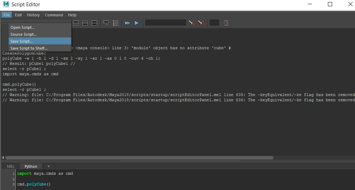Image resolution: width=355 pixels, height=190 pixels.
Task: Maximize the Script Editor window
Action: click(x=330, y=4)
